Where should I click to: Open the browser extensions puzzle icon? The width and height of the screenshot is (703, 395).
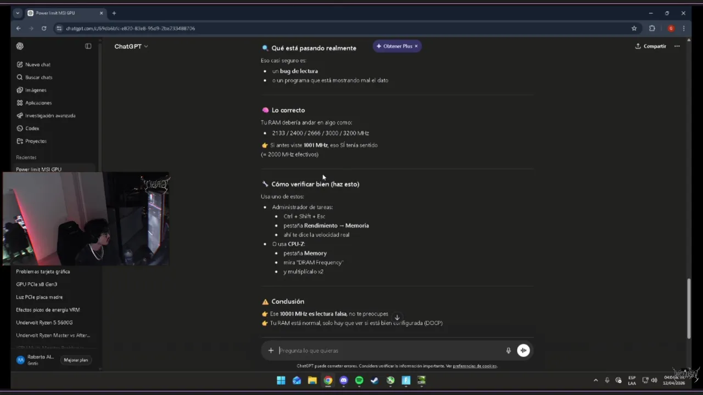tap(652, 28)
